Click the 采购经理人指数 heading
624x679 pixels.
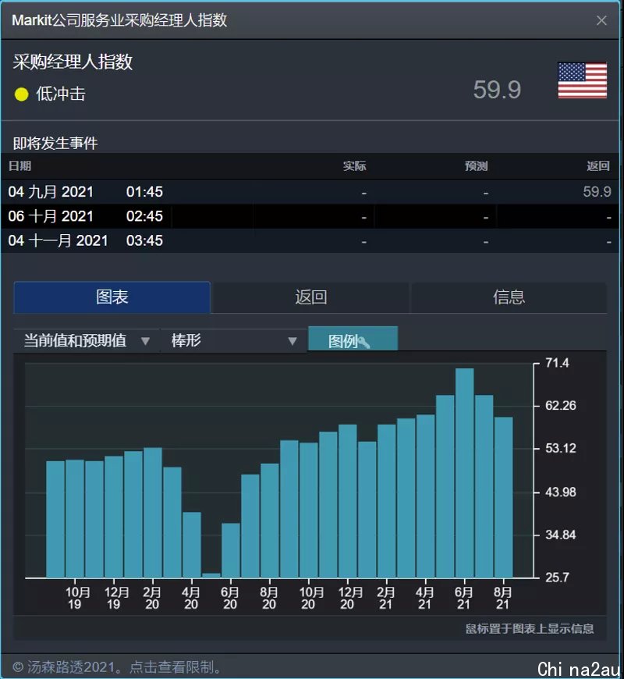(73, 62)
